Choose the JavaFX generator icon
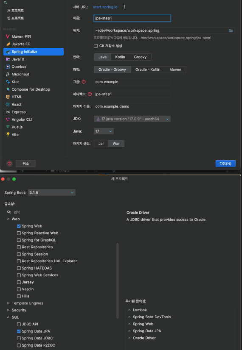Viewport: 242px width, 350px height. click(8, 59)
